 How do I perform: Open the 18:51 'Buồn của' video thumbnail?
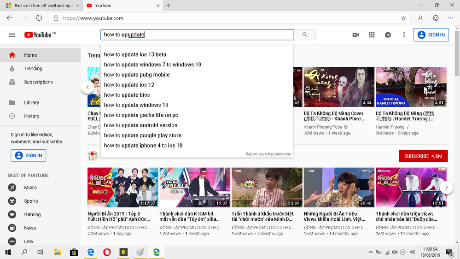tap(411, 188)
